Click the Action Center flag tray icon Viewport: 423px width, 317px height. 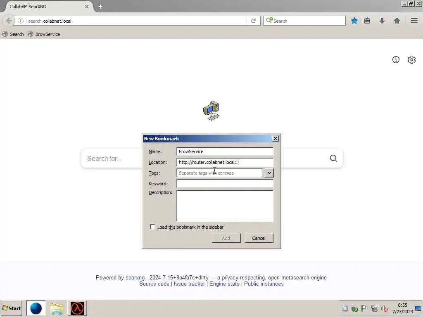(364, 308)
